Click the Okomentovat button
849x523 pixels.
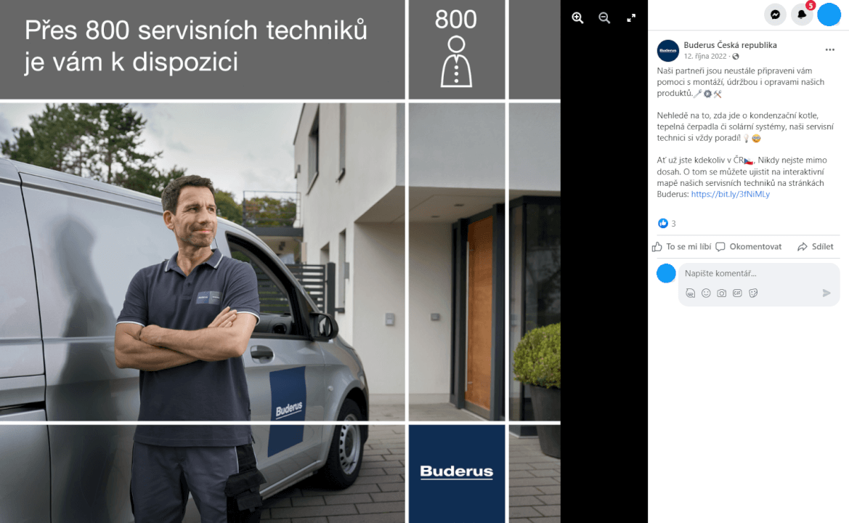[x=748, y=246]
